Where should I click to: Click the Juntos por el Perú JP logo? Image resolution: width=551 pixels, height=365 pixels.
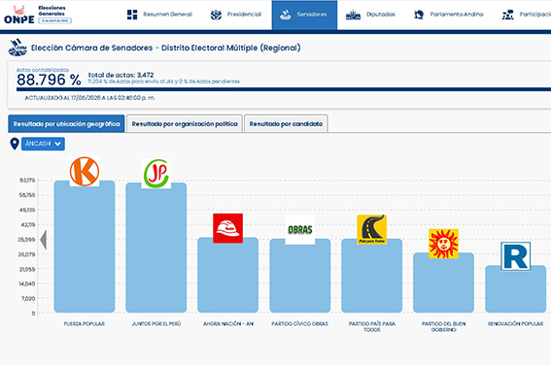(x=156, y=174)
